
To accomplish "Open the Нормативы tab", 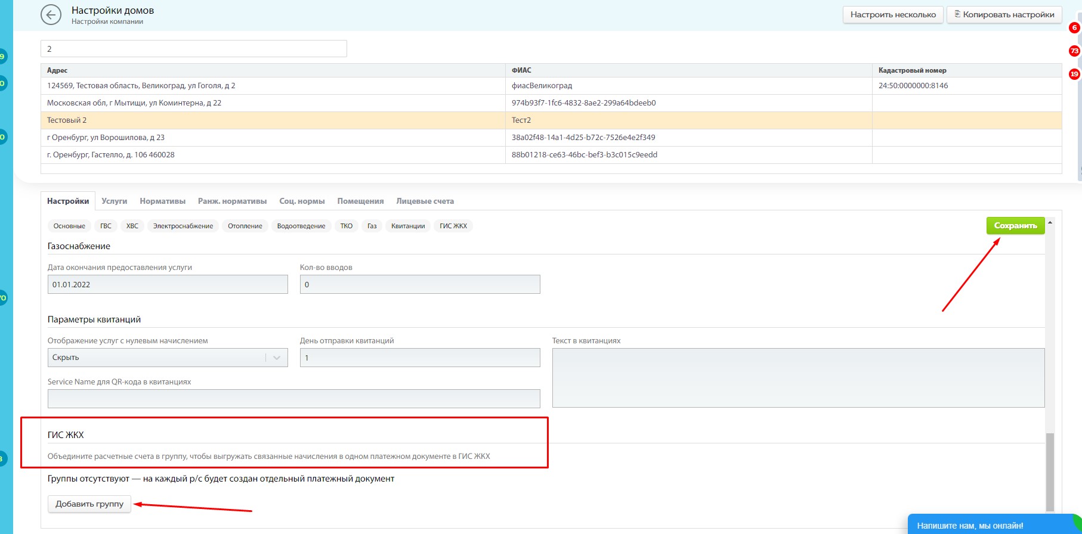I will click(x=162, y=201).
